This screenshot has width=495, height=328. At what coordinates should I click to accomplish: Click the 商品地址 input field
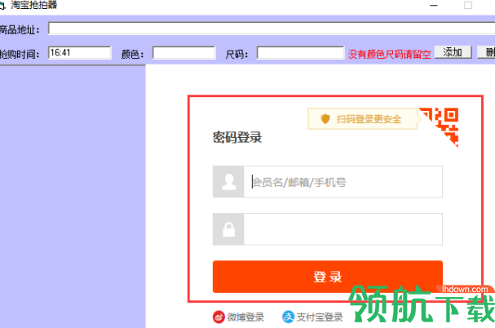272,29
